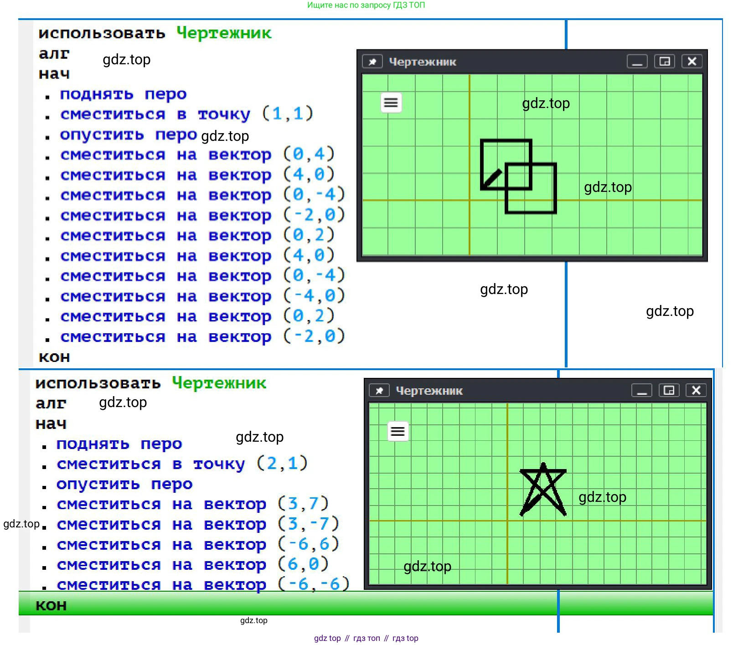Click the lower window title 'Чертежник'

click(x=429, y=391)
